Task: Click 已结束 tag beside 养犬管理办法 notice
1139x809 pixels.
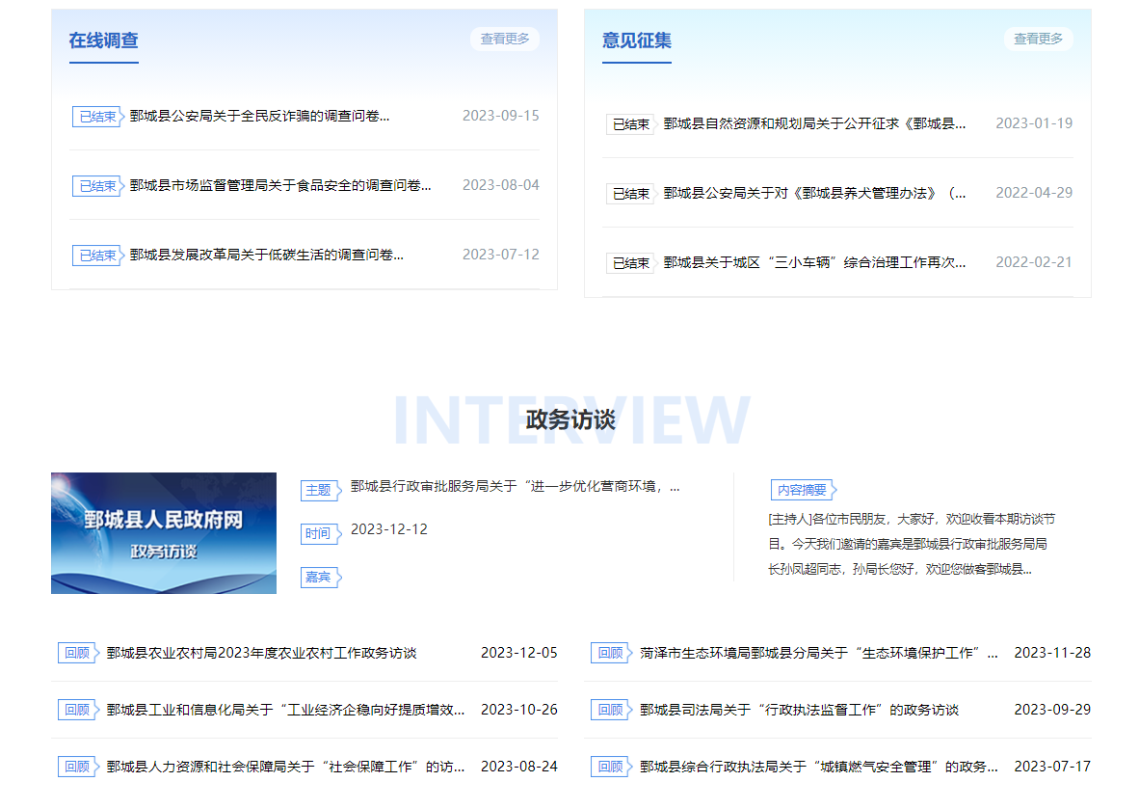Action: click(x=631, y=194)
